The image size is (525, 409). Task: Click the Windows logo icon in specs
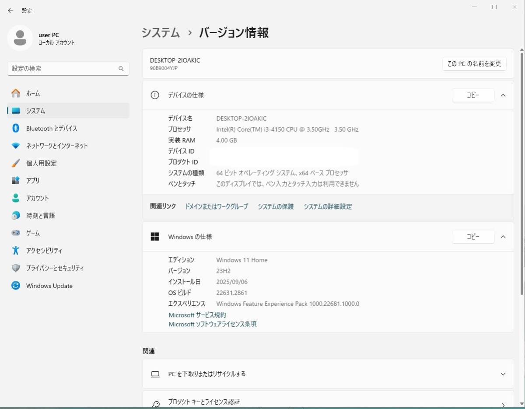pos(155,237)
